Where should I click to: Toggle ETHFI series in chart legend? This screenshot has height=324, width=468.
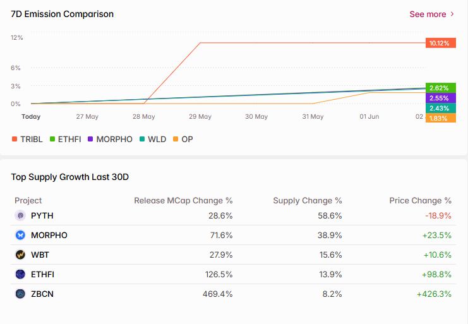(x=65, y=139)
